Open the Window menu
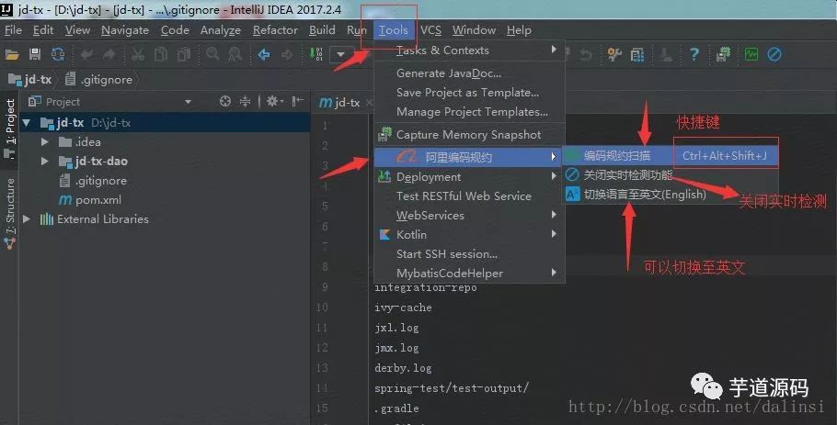The image size is (837, 425). pos(474,30)
